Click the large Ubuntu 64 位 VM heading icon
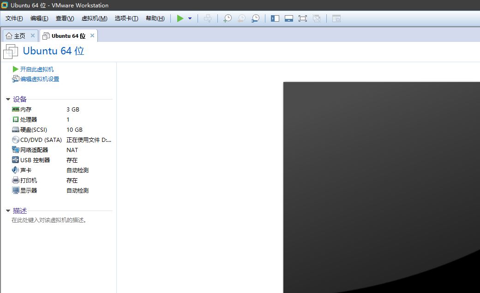The image size is (480, 293). (11, 51)
